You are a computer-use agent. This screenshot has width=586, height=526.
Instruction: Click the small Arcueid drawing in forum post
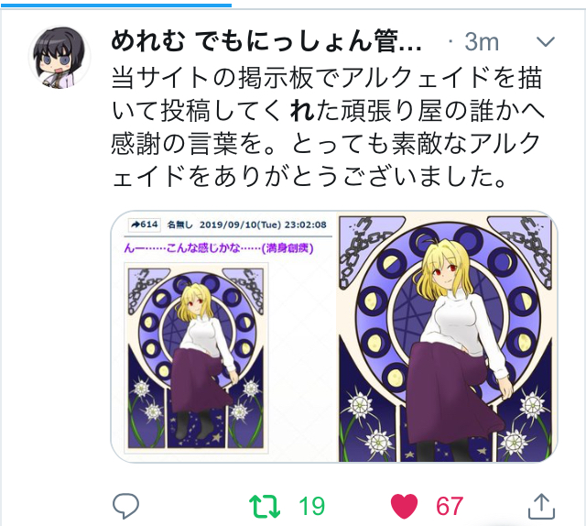pyautogui.click(x=196, y=358)
